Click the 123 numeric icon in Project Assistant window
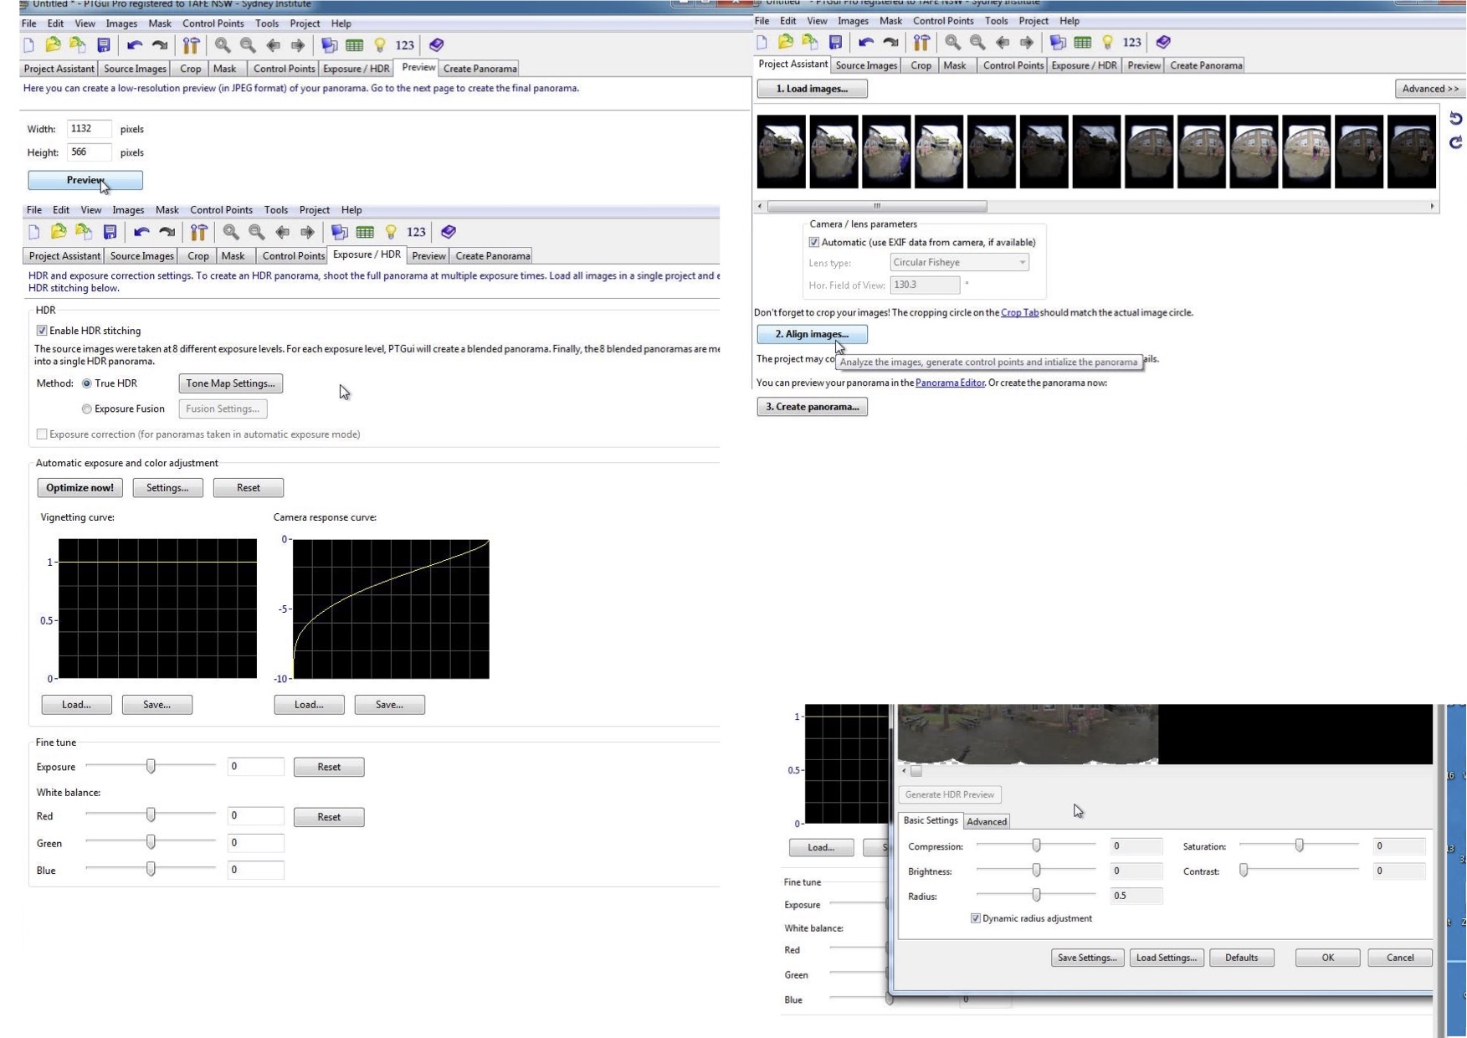Viewport: 1467px width, 1038px height. (x=1131, y=42)
